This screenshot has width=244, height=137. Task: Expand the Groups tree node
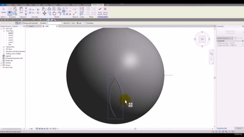1,65
